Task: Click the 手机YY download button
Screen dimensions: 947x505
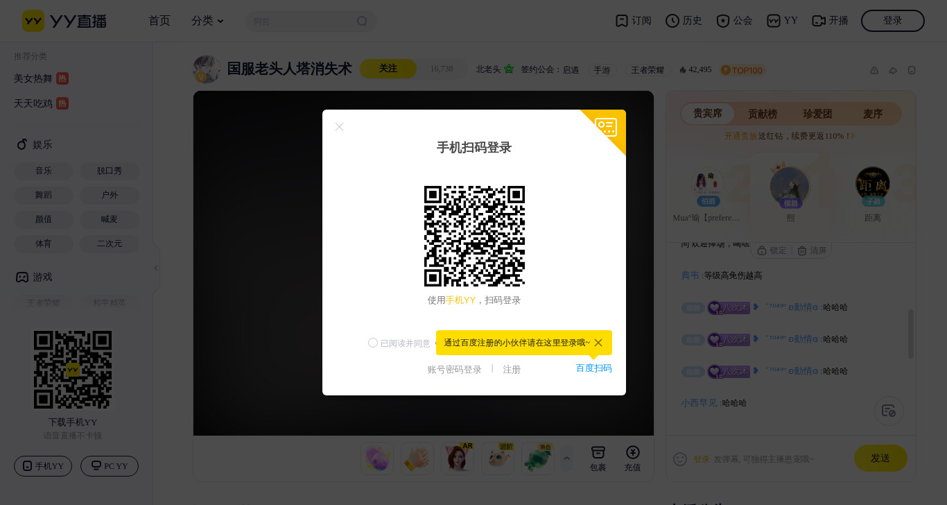Action: click(x=44, y=466)
